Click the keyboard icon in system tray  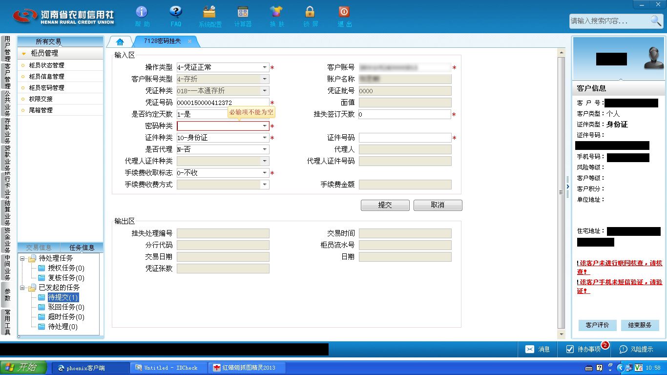tap(589, 368)
